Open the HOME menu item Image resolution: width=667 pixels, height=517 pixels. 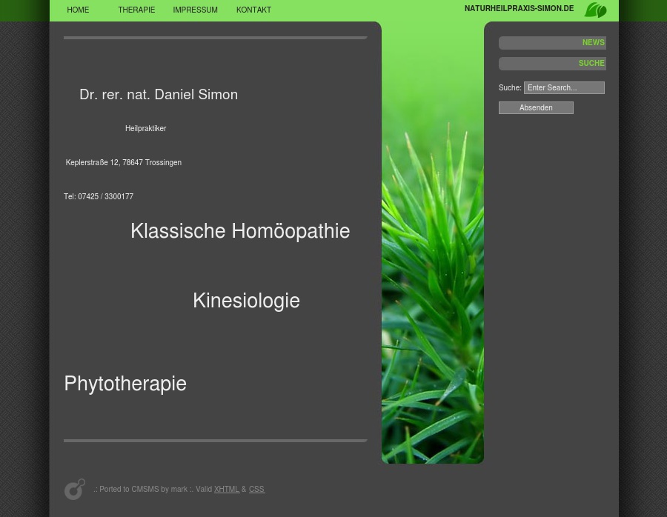78,10
